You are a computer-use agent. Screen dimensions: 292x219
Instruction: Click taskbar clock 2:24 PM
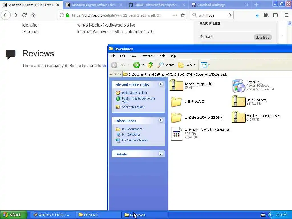[281, 215]
